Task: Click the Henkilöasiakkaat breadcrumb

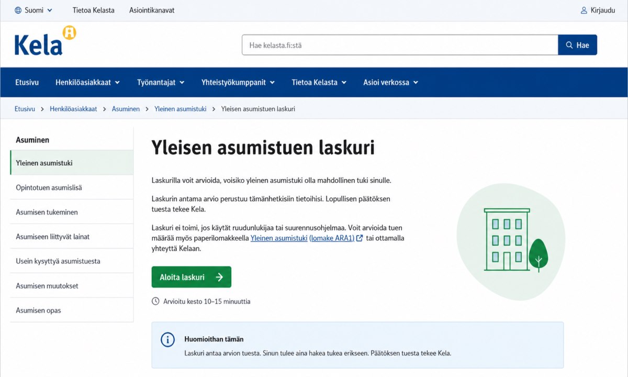Action: 73,109
